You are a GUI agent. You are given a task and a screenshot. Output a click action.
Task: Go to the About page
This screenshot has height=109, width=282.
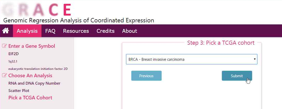point(129,31)
